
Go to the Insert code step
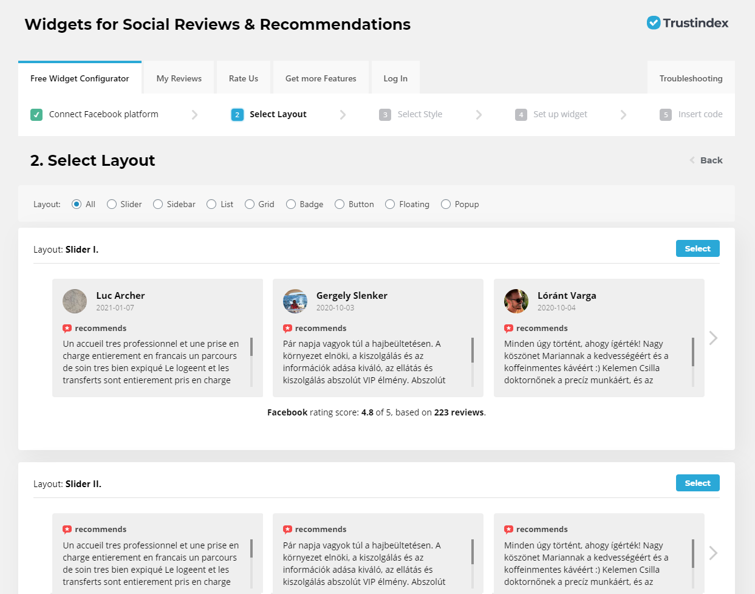[700, 114]
